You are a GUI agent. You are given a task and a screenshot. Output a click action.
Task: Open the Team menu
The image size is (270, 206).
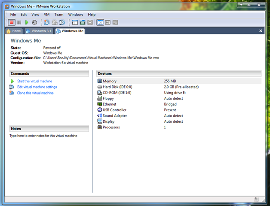click(59, 15)
